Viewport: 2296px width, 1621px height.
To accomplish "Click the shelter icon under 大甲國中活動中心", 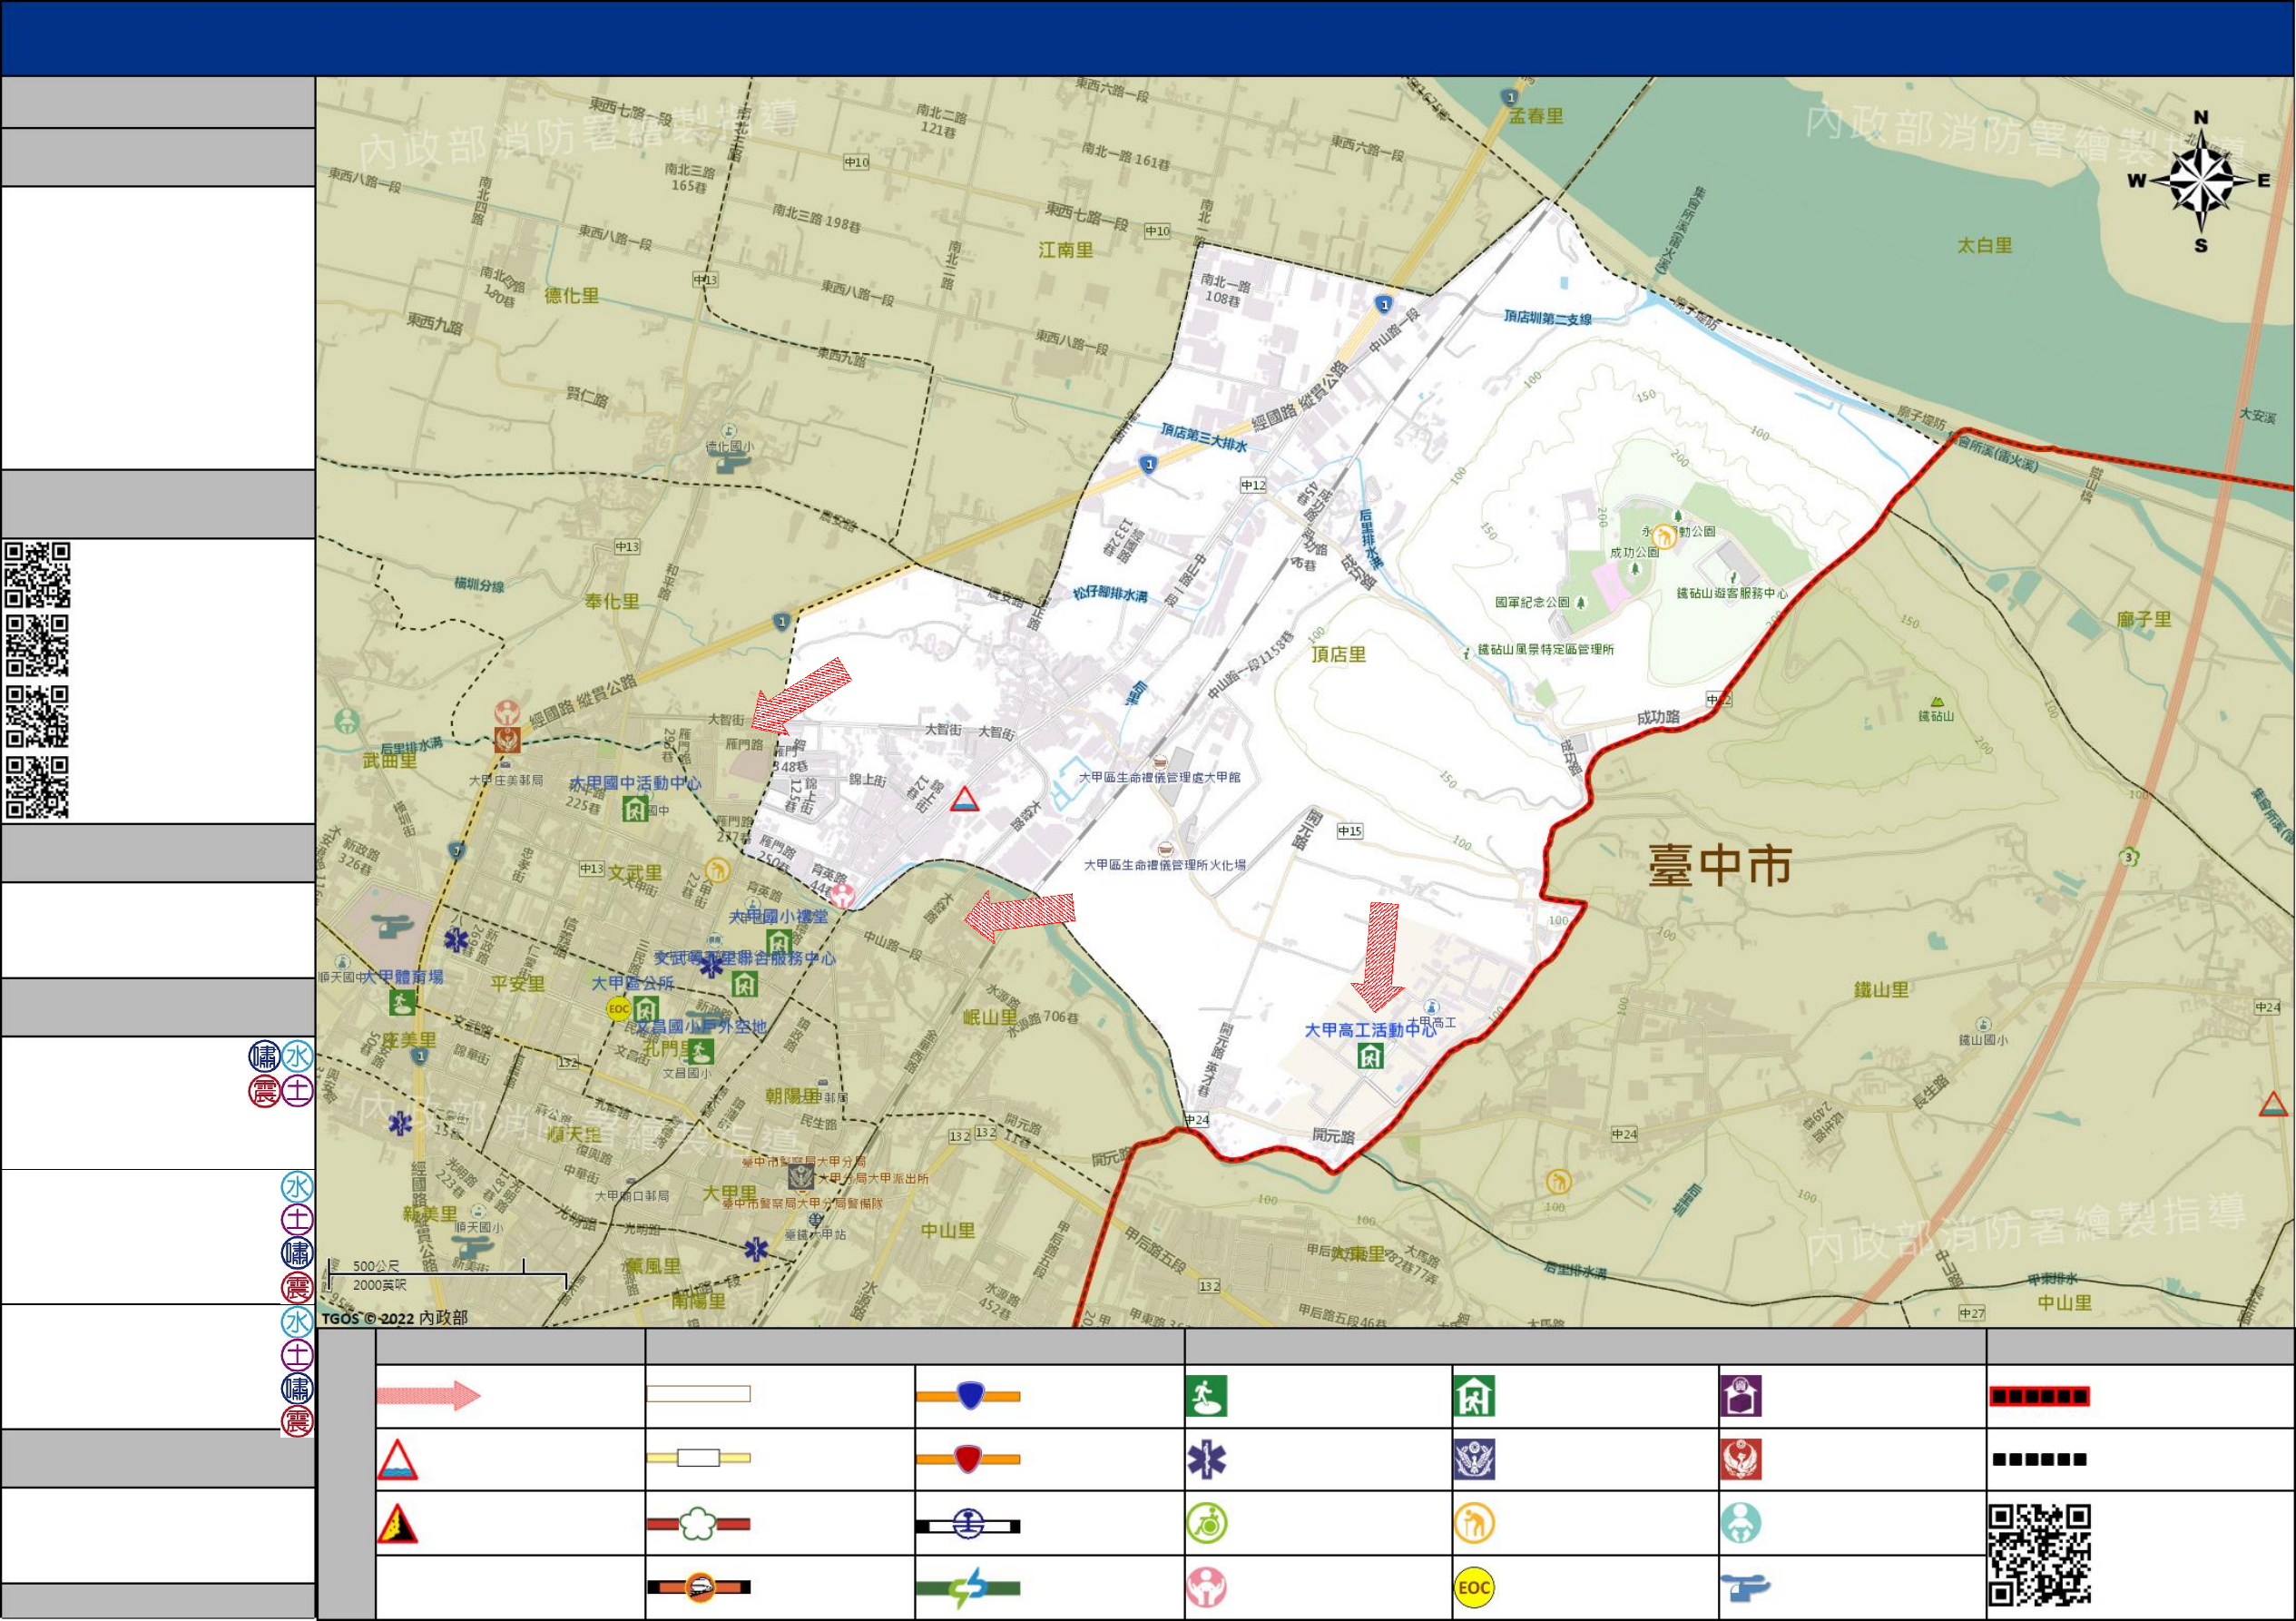I will tap(634, 809).
